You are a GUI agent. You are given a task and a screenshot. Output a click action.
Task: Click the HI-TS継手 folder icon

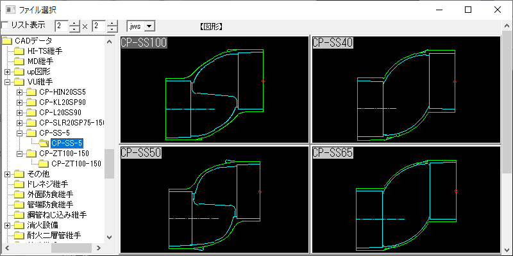pos(20,51)
